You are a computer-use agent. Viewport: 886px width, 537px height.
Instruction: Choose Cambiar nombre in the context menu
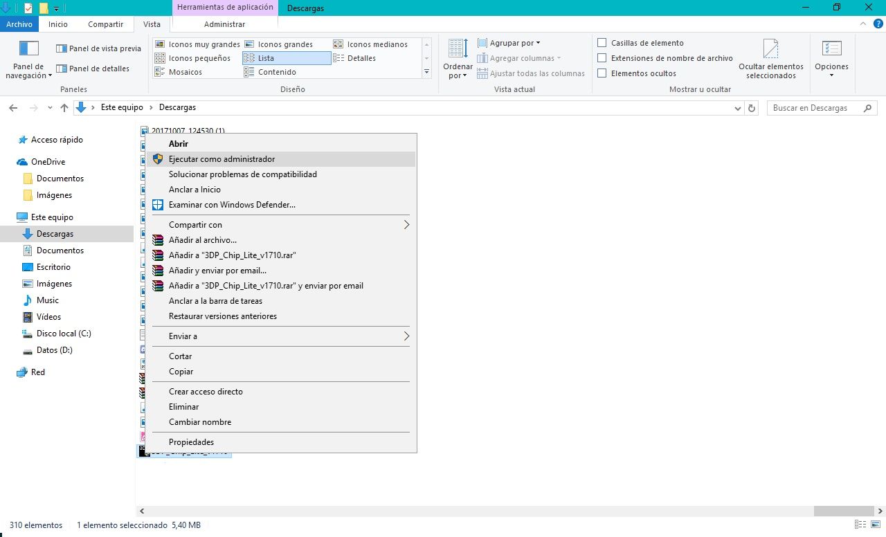point(281,422)
